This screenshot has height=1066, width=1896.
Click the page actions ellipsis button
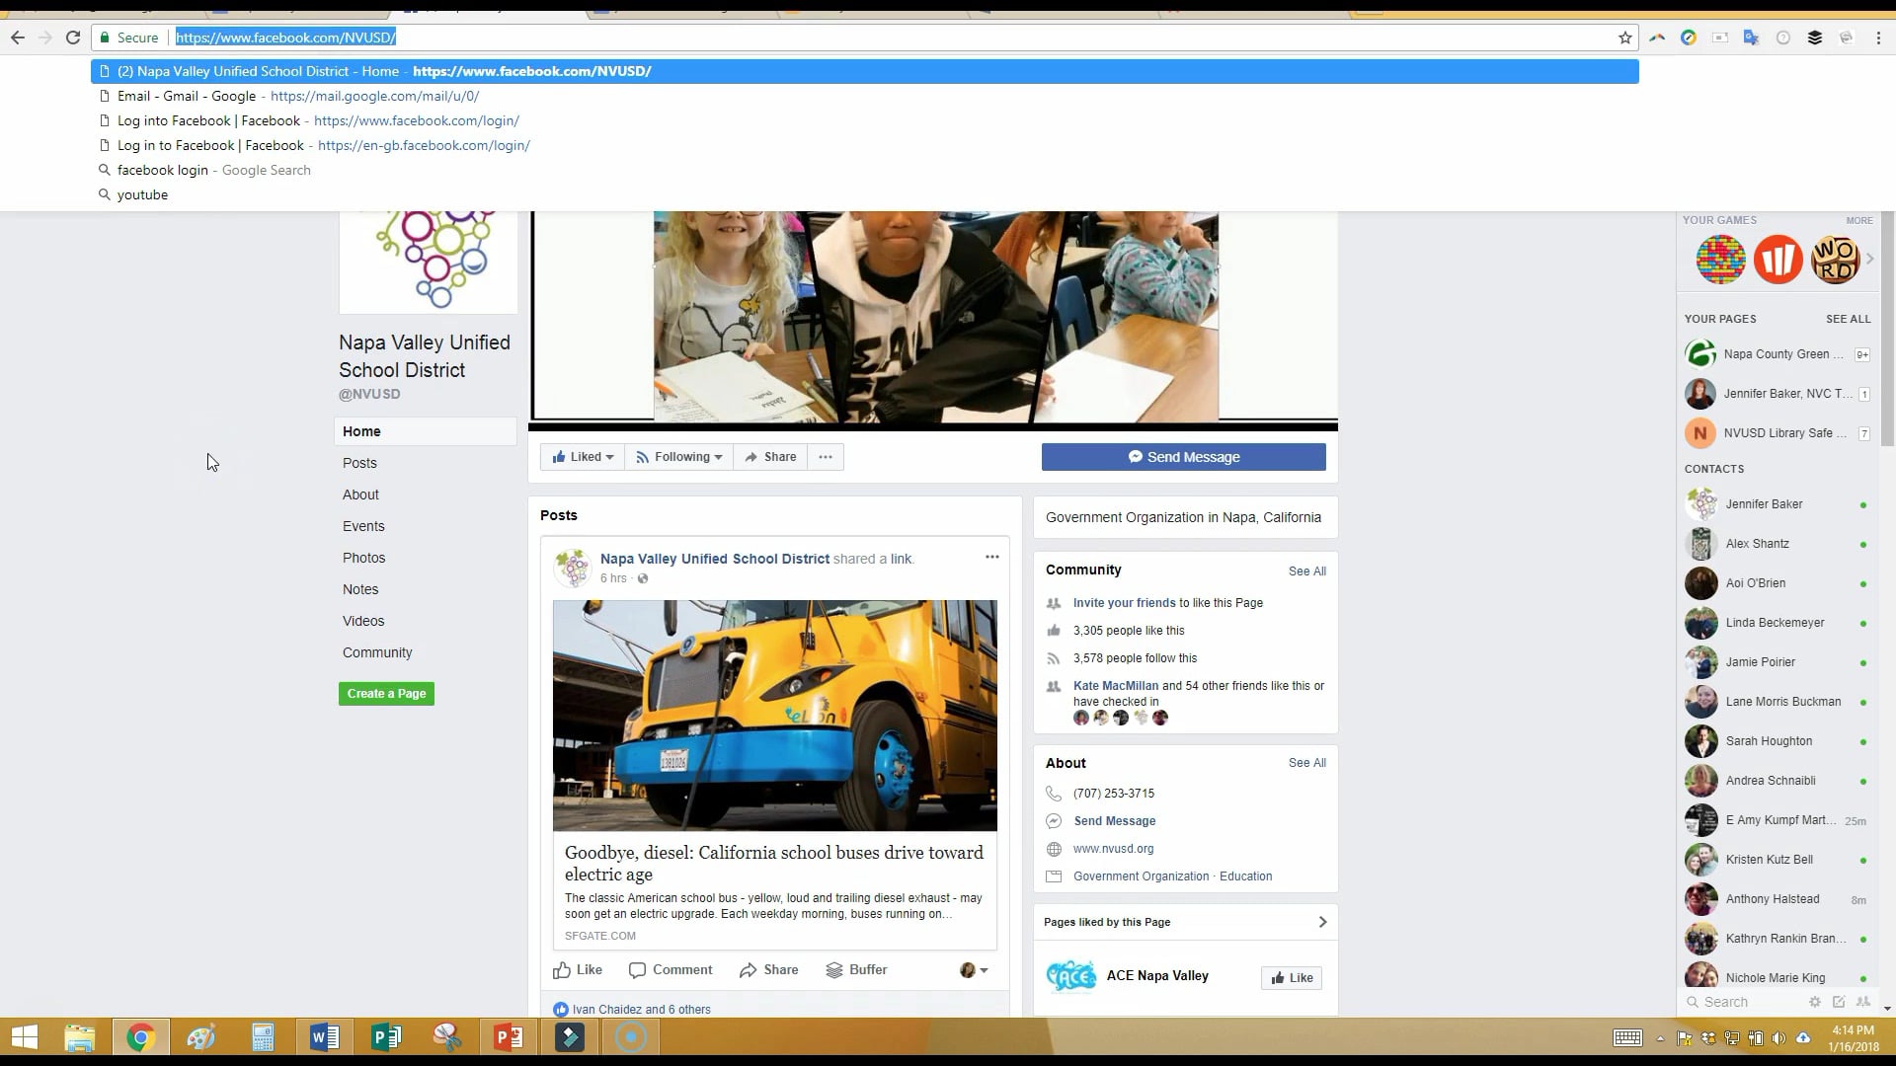[x=826, y=457]
